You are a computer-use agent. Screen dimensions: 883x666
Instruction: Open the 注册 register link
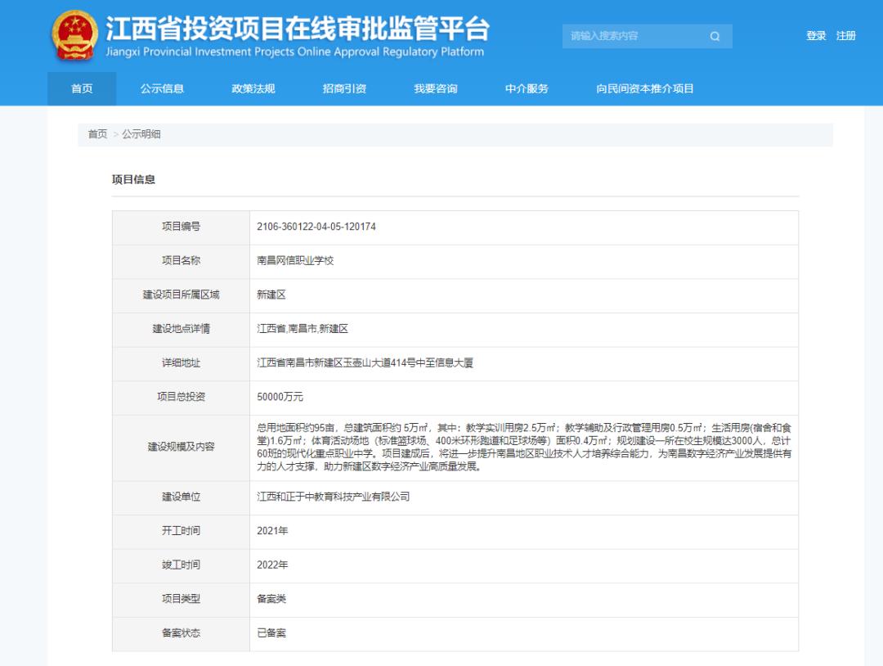845,36
